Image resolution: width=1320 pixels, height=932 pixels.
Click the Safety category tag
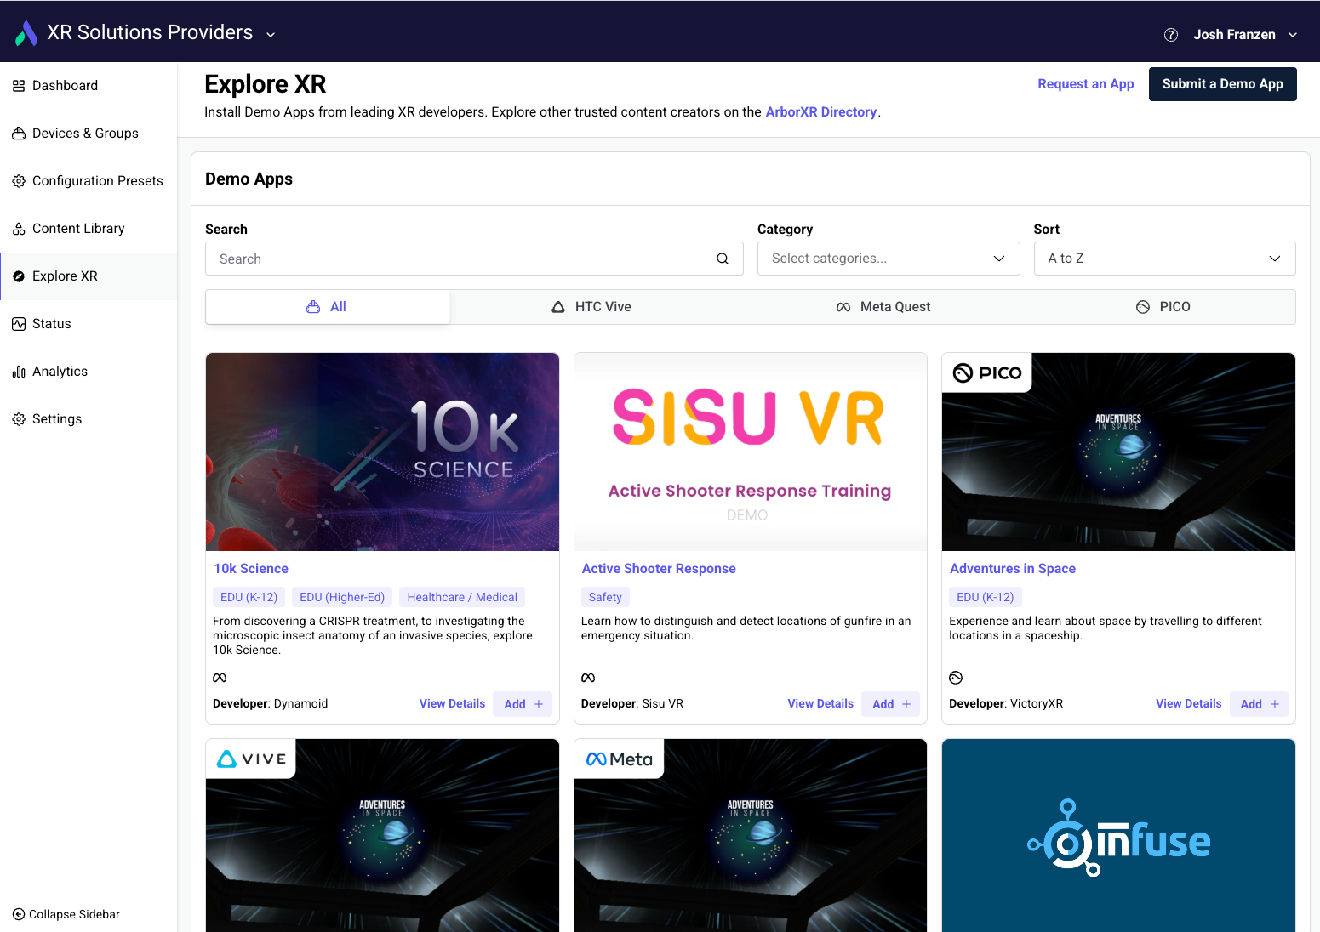(605, 598)
